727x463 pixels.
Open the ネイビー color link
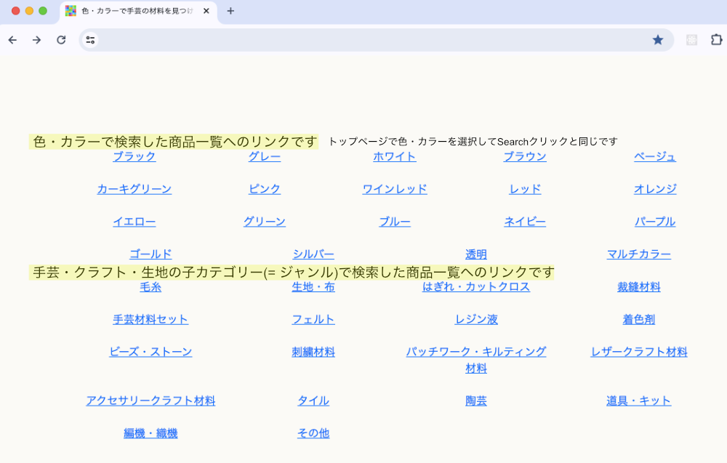point(525,222)
